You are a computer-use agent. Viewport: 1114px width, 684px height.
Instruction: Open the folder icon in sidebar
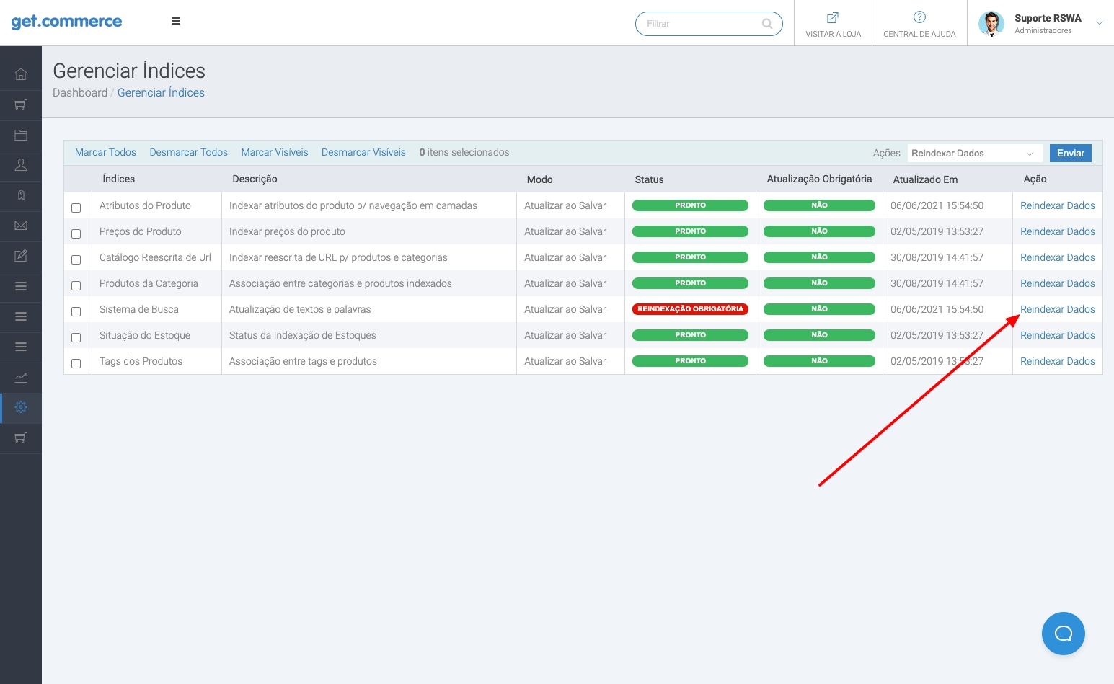pyautogui.click(x=21, y=135)
